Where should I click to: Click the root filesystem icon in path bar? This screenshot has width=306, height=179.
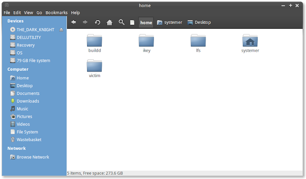point(132,22)
